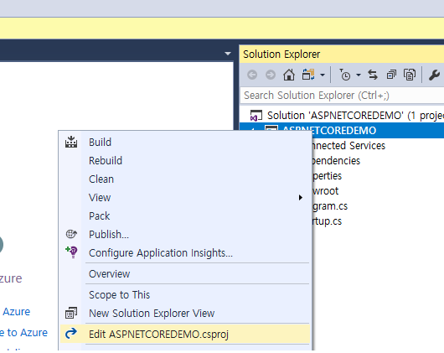Choose Rebuild from the context menu

(185, 161)
